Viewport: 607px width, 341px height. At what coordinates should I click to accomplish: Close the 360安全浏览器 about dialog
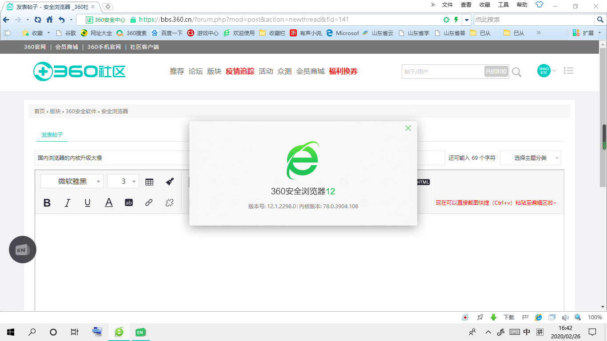tap(408, 128)
